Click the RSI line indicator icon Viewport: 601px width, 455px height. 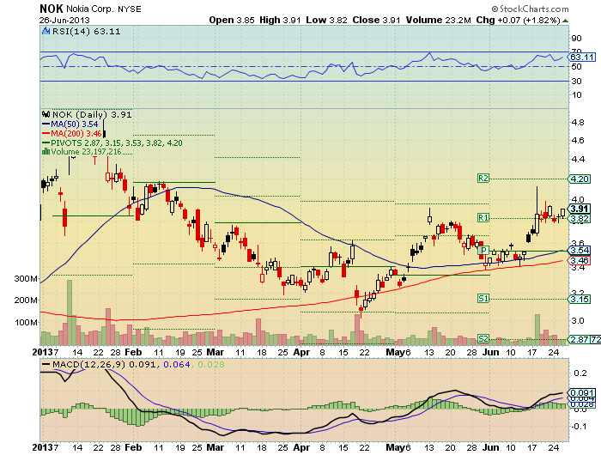(46, 31)
